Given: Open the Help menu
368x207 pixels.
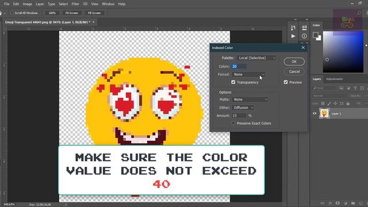Looking at the screenshot, I should coord(121,4).
